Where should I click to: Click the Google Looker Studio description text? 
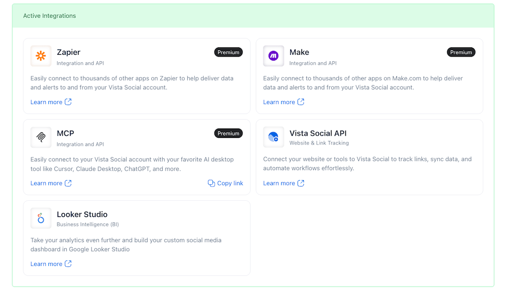pos(126,245)
